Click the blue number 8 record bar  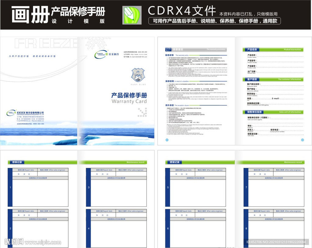point(246,228)
